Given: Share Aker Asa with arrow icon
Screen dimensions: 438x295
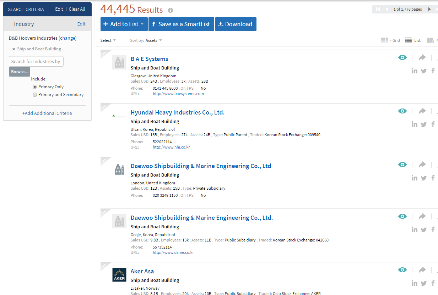Looking at the screenshot, I should point(422,270).
